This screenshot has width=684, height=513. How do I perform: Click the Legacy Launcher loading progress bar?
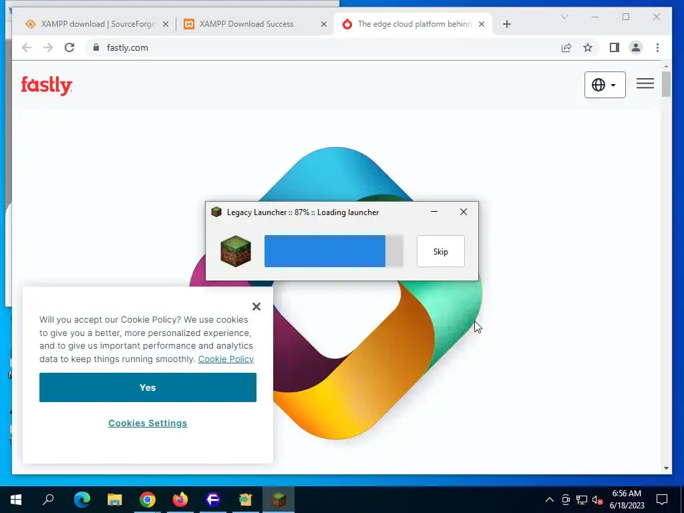[x=334, y=251]
